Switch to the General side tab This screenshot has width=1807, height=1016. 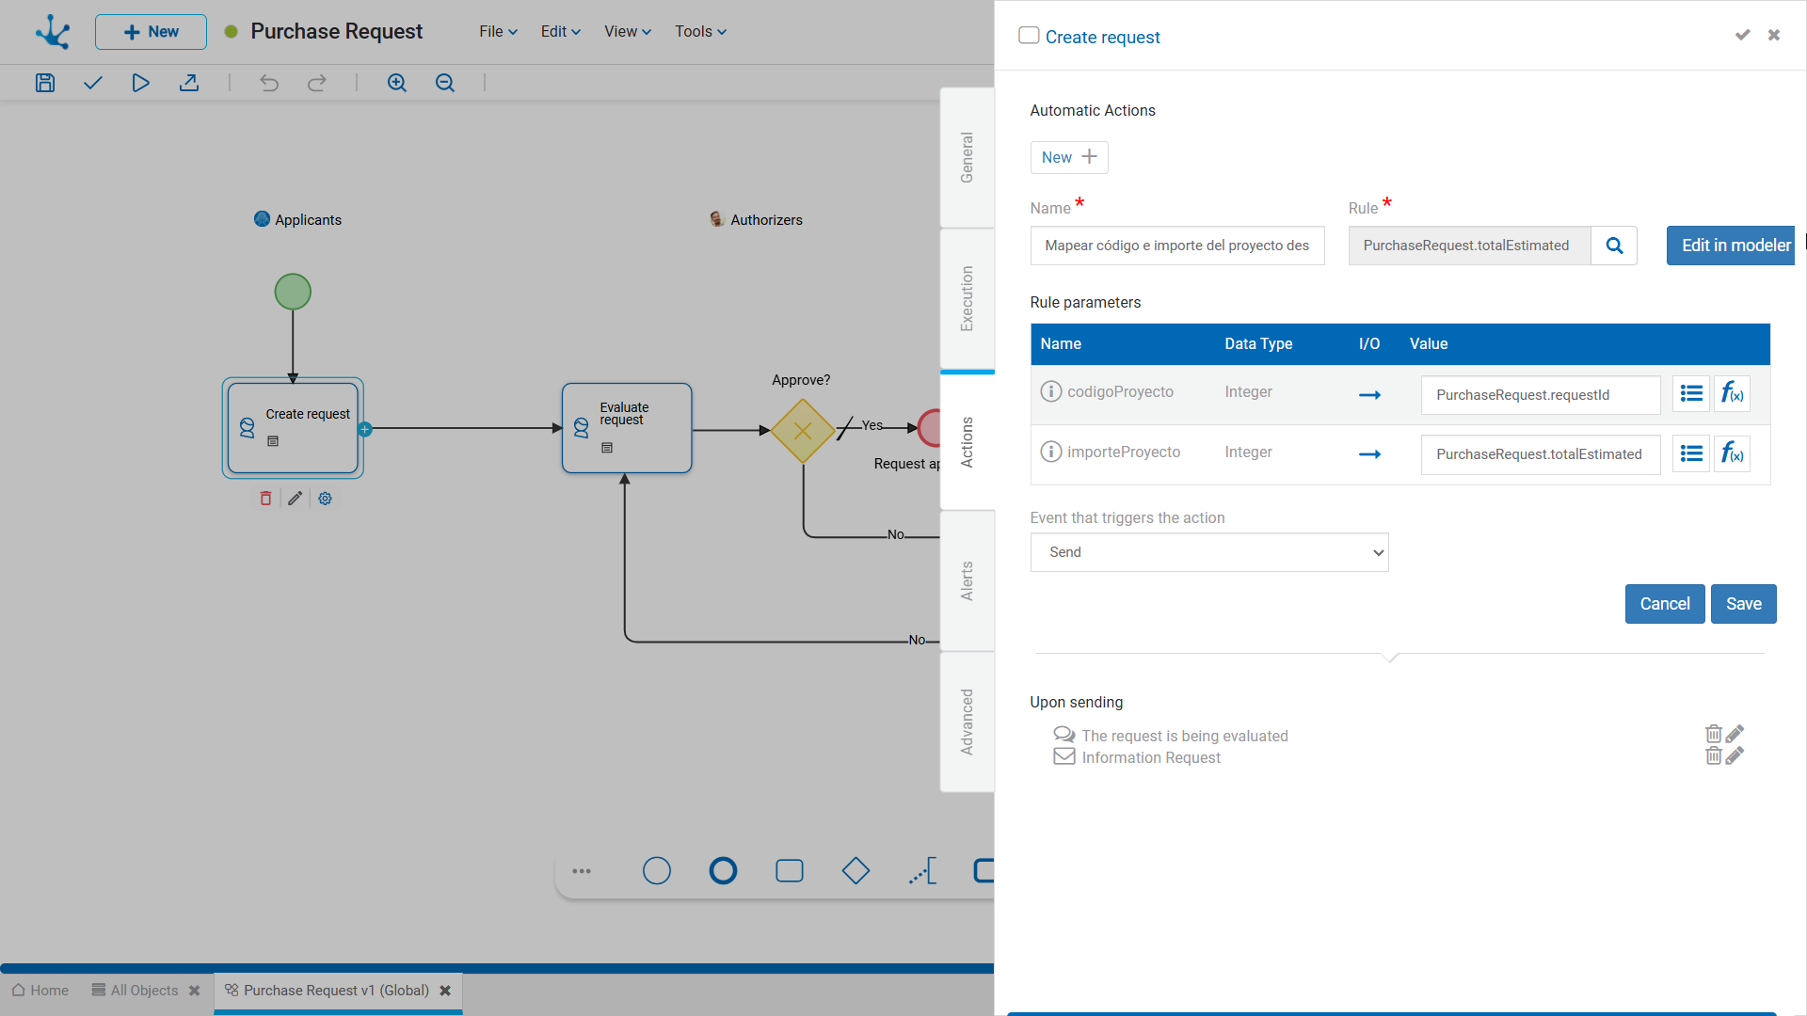pos(967,157)
